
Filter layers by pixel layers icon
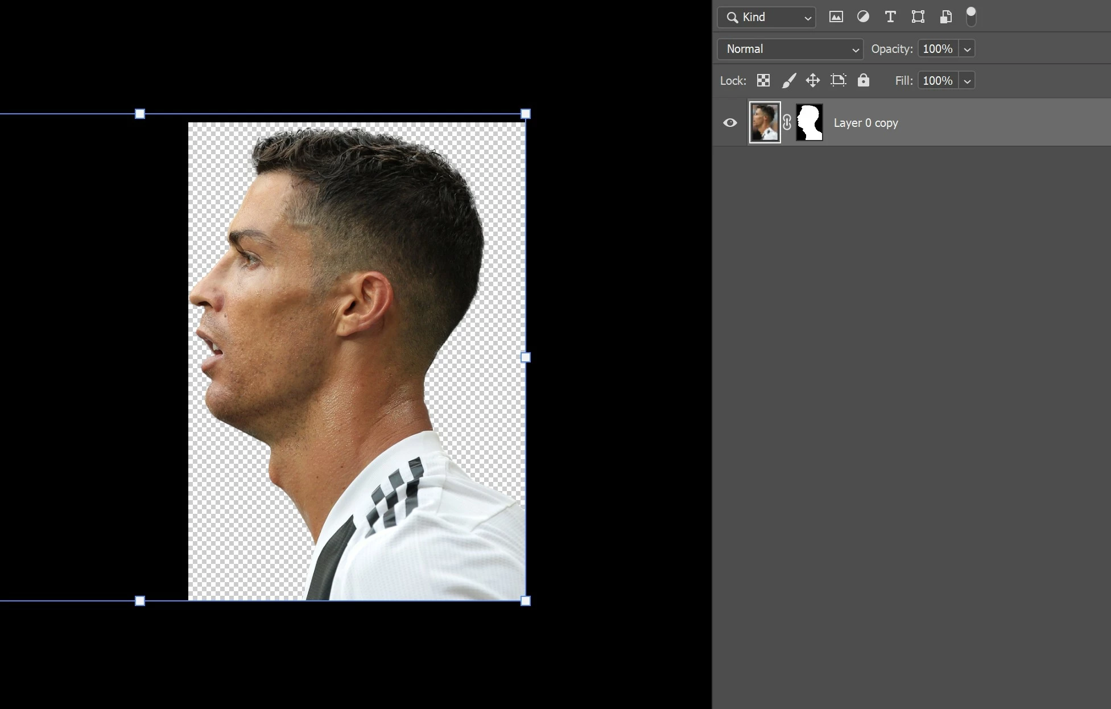click(836, 17)
